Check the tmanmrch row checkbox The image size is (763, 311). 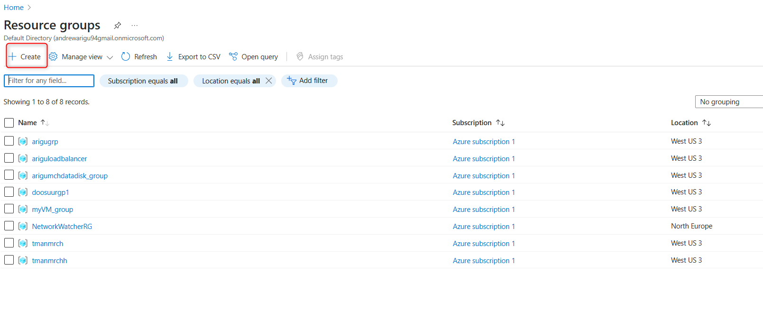pyautogui.click(x=9, y=243)
